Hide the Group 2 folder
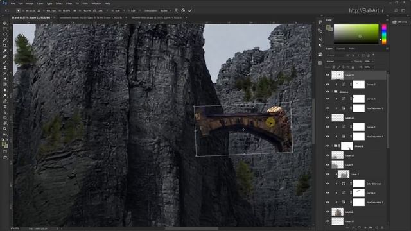 point(328,92)
